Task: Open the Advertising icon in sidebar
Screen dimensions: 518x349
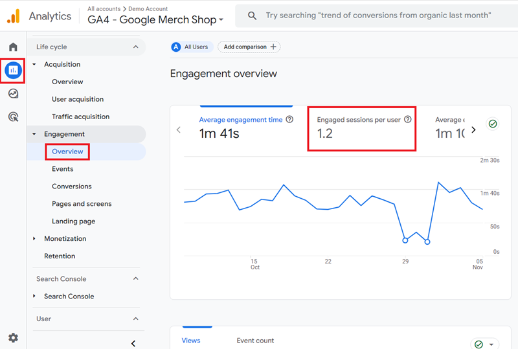Action: pyautogui.click(x=13, y=117)
